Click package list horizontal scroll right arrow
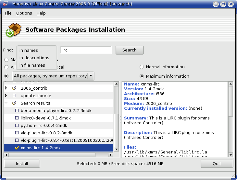The width and height of the screenshot is (237, 180). pyautogui.click(x=111, y=155)
